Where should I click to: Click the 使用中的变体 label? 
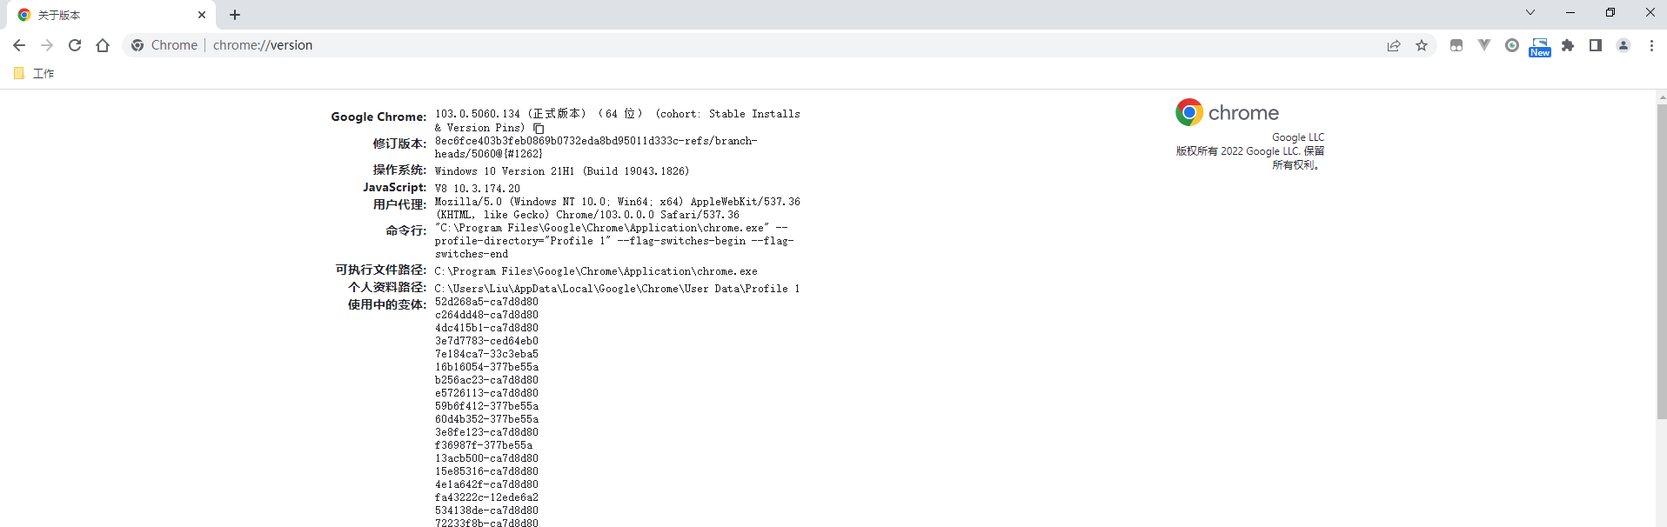pos(387,304)
